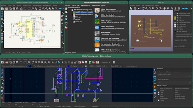Viewport: 193px width, 108px height.
Task: Open the track width dropdown
Action: [x=14, y=66]
